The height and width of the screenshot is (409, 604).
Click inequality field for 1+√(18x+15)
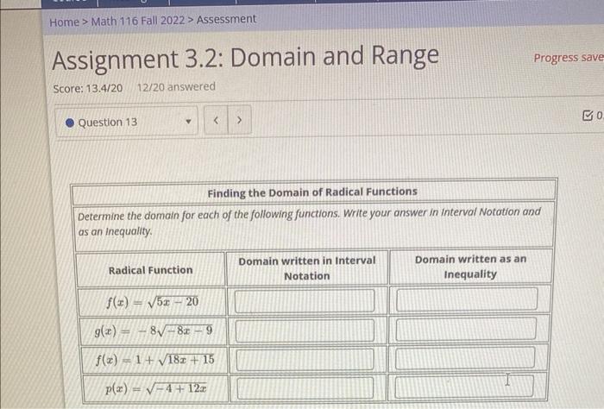pyautogui.click(x=465, y=358)
